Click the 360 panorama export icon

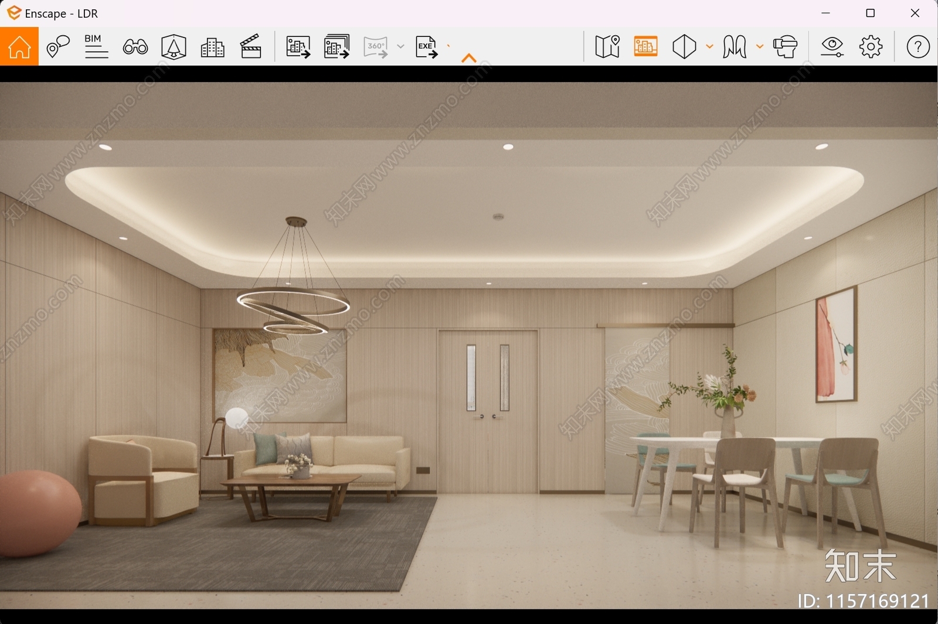coord(376,47)
